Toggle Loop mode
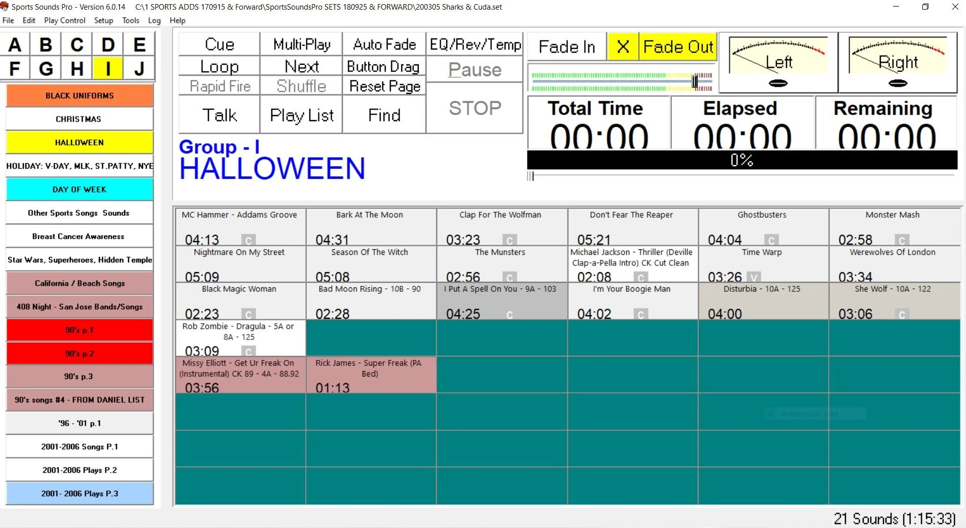The width and height of the screenshot is (966, 528). click(x=219, y=66)
